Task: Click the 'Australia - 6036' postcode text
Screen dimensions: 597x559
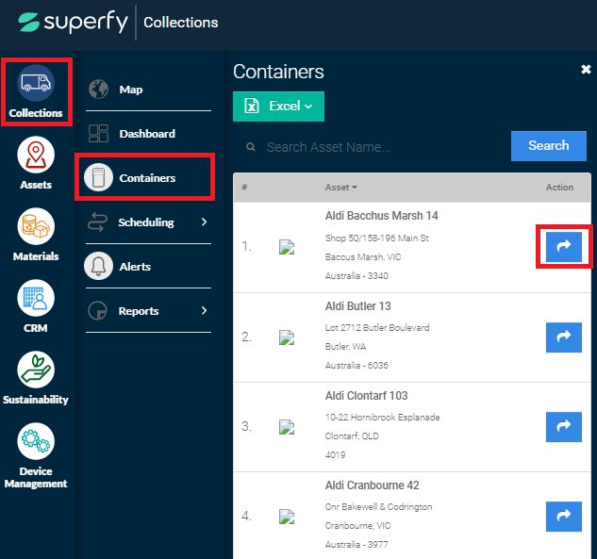Action: [x=357, y=366]
